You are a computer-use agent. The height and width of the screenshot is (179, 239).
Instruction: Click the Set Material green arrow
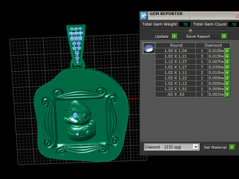(x=232, y=147)
